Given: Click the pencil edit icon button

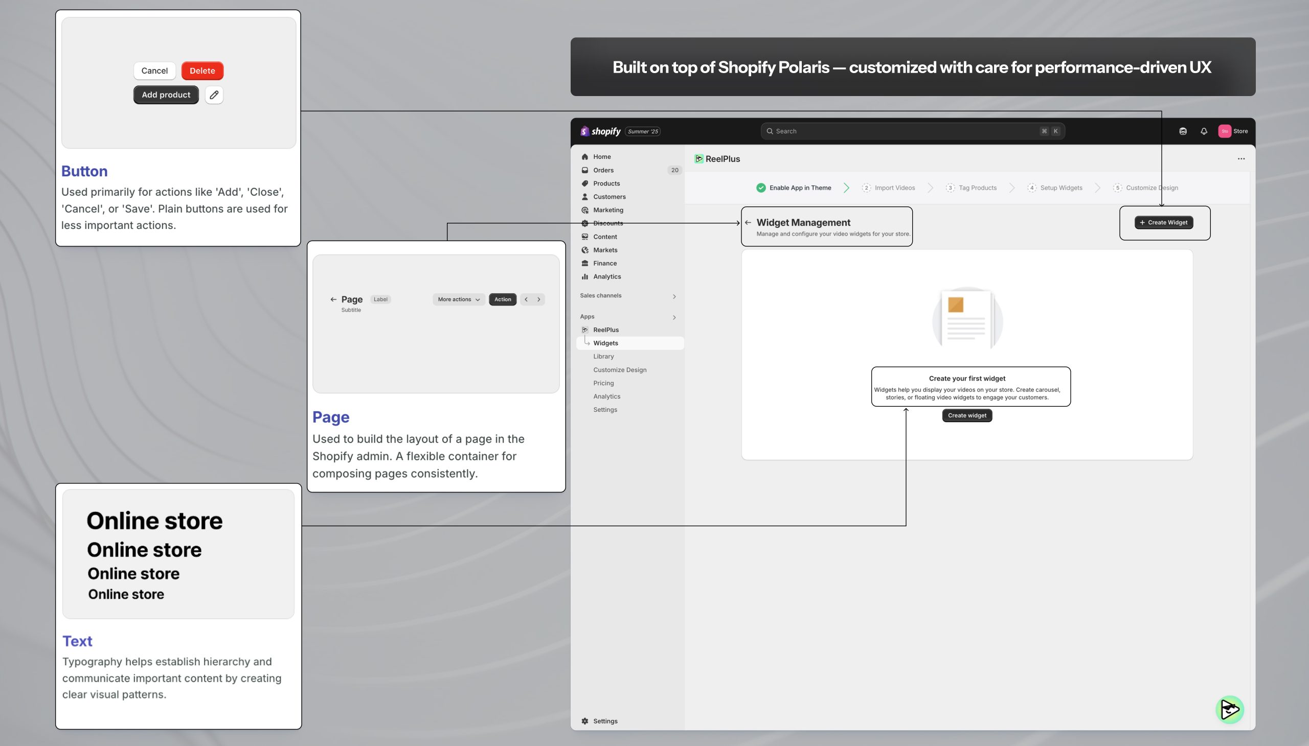Looking at the screenshot, I should coord(214,95).
